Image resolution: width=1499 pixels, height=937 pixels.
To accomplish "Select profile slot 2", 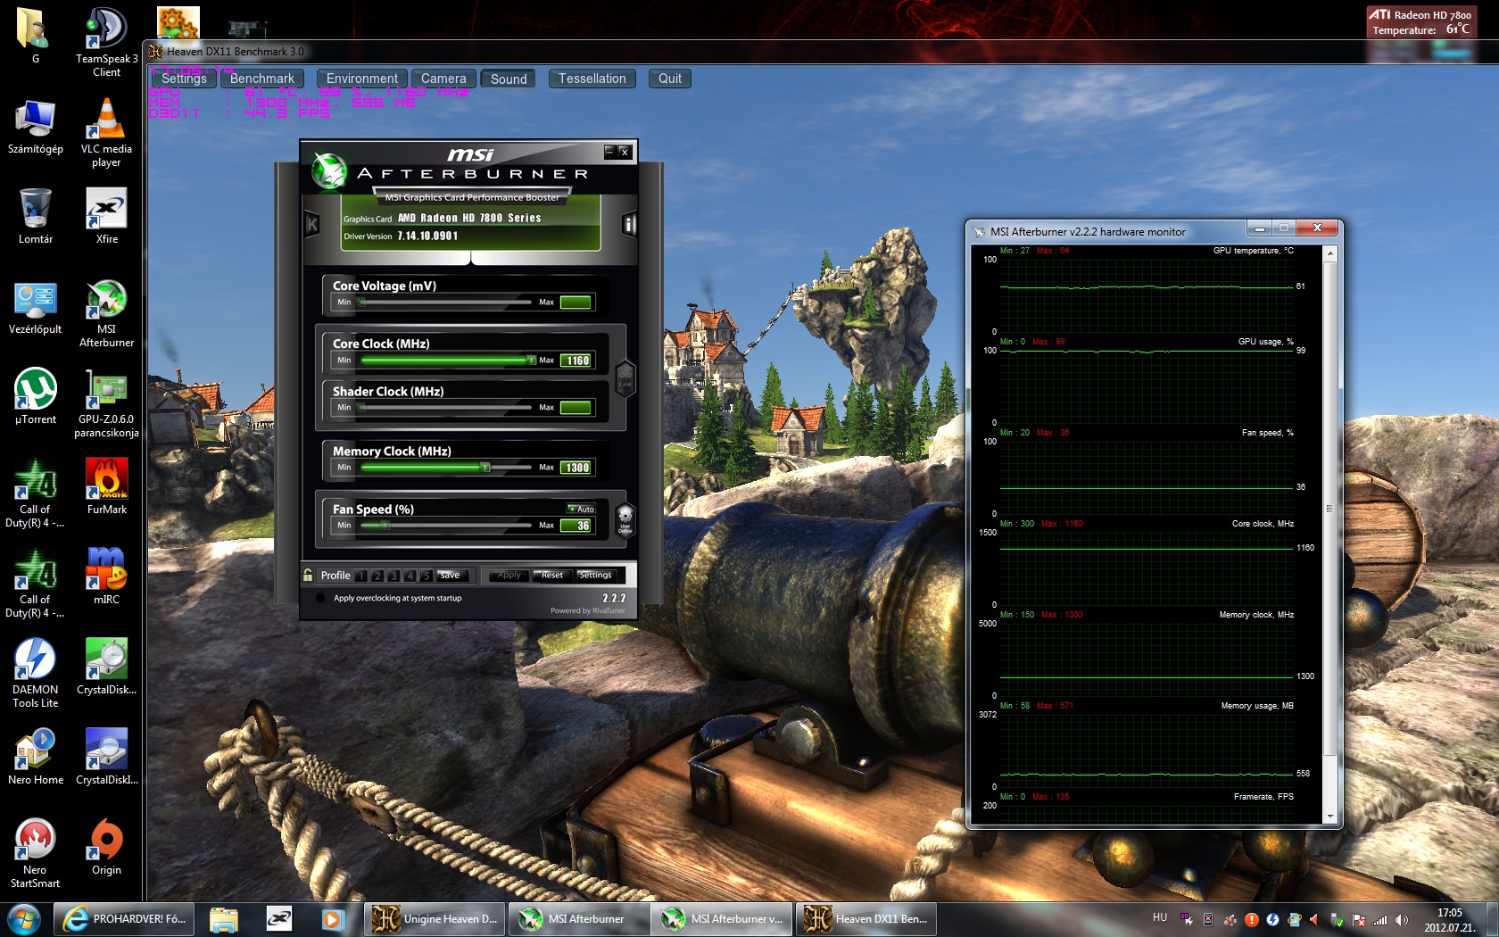I will coord(377,576).
